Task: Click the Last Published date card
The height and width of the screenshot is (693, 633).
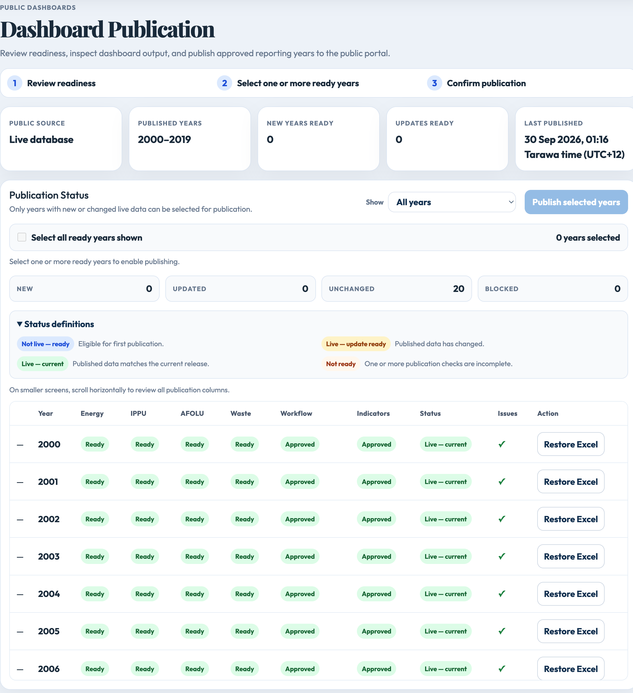Action: click(574, 139)
